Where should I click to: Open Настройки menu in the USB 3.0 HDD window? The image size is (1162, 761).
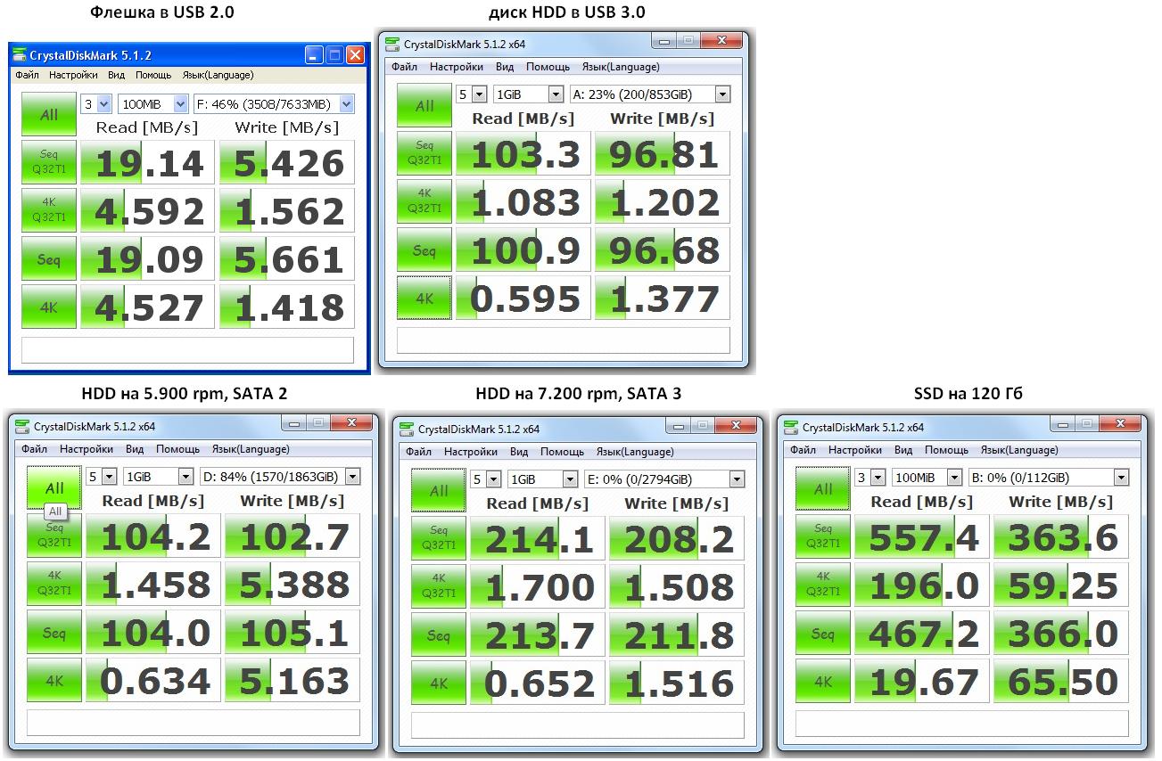[x=457, y=67]
